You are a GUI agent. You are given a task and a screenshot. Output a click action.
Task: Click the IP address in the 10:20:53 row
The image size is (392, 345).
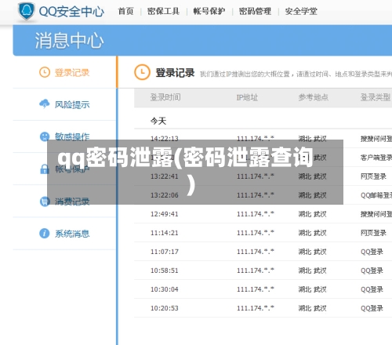[x=256, y=308]
